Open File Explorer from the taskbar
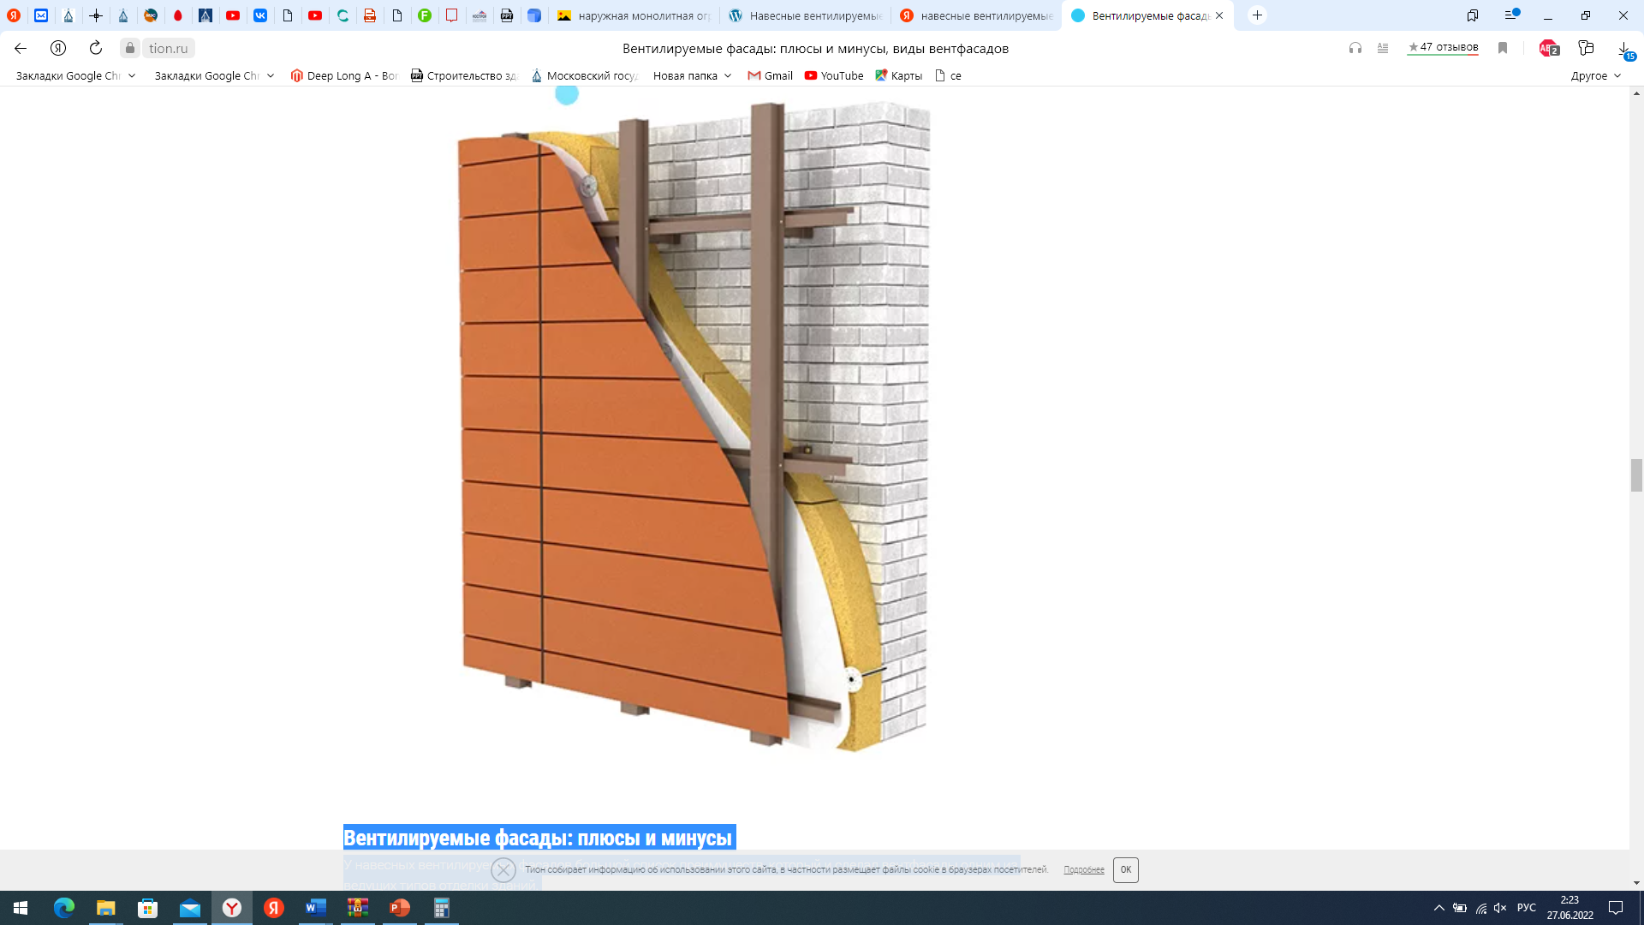Image resolution: width=1644 pixels, height=925 pixels. [x=105, y=908]
